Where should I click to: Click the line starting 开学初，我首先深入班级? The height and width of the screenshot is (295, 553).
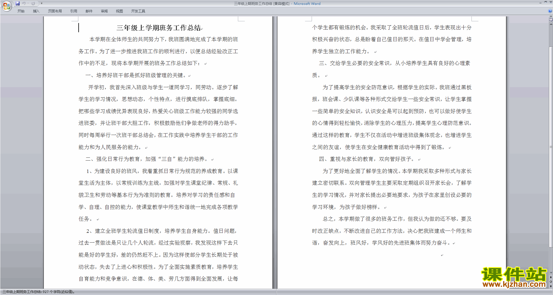pyautogui.click(x=163, y=87)
